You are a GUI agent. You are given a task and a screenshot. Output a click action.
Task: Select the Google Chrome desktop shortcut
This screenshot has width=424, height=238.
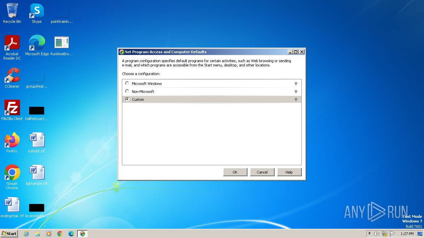pyautogui.click(x=12, y=177)
